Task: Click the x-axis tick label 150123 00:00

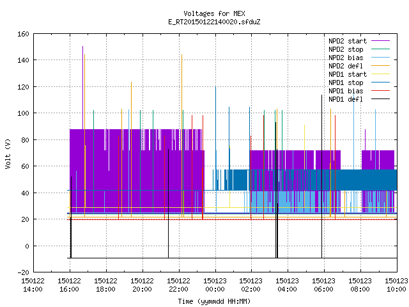Action: pos(215,285)
